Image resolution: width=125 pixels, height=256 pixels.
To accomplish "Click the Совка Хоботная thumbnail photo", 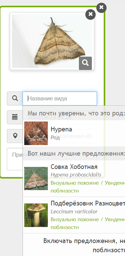I will (36, 179).
